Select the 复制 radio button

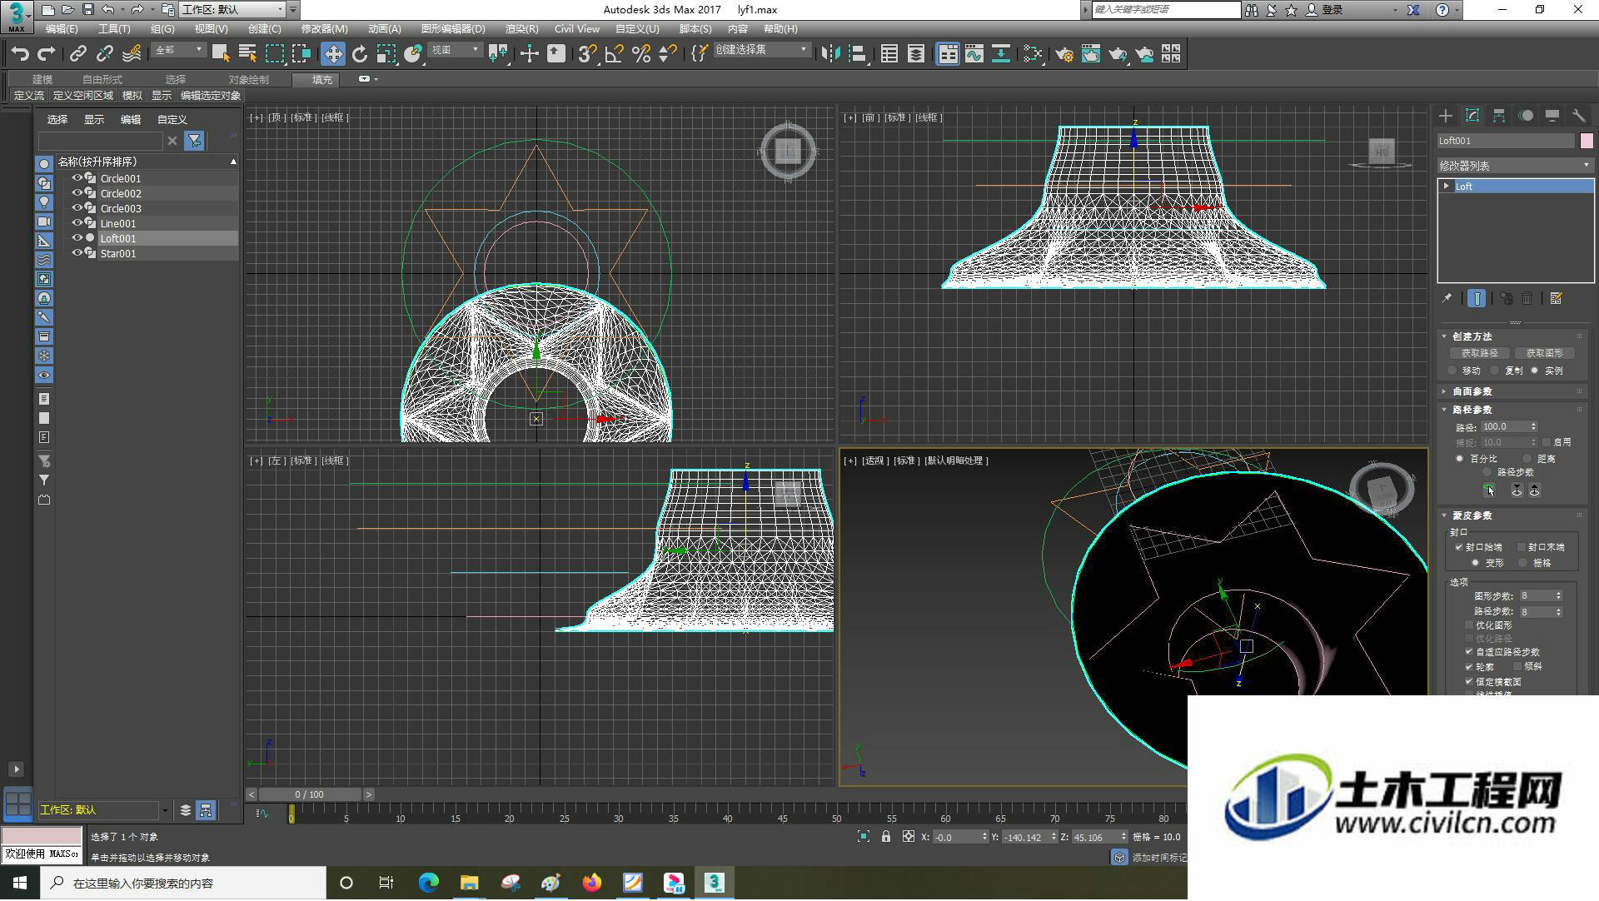pyautogui.click(x=1495, y=371)
